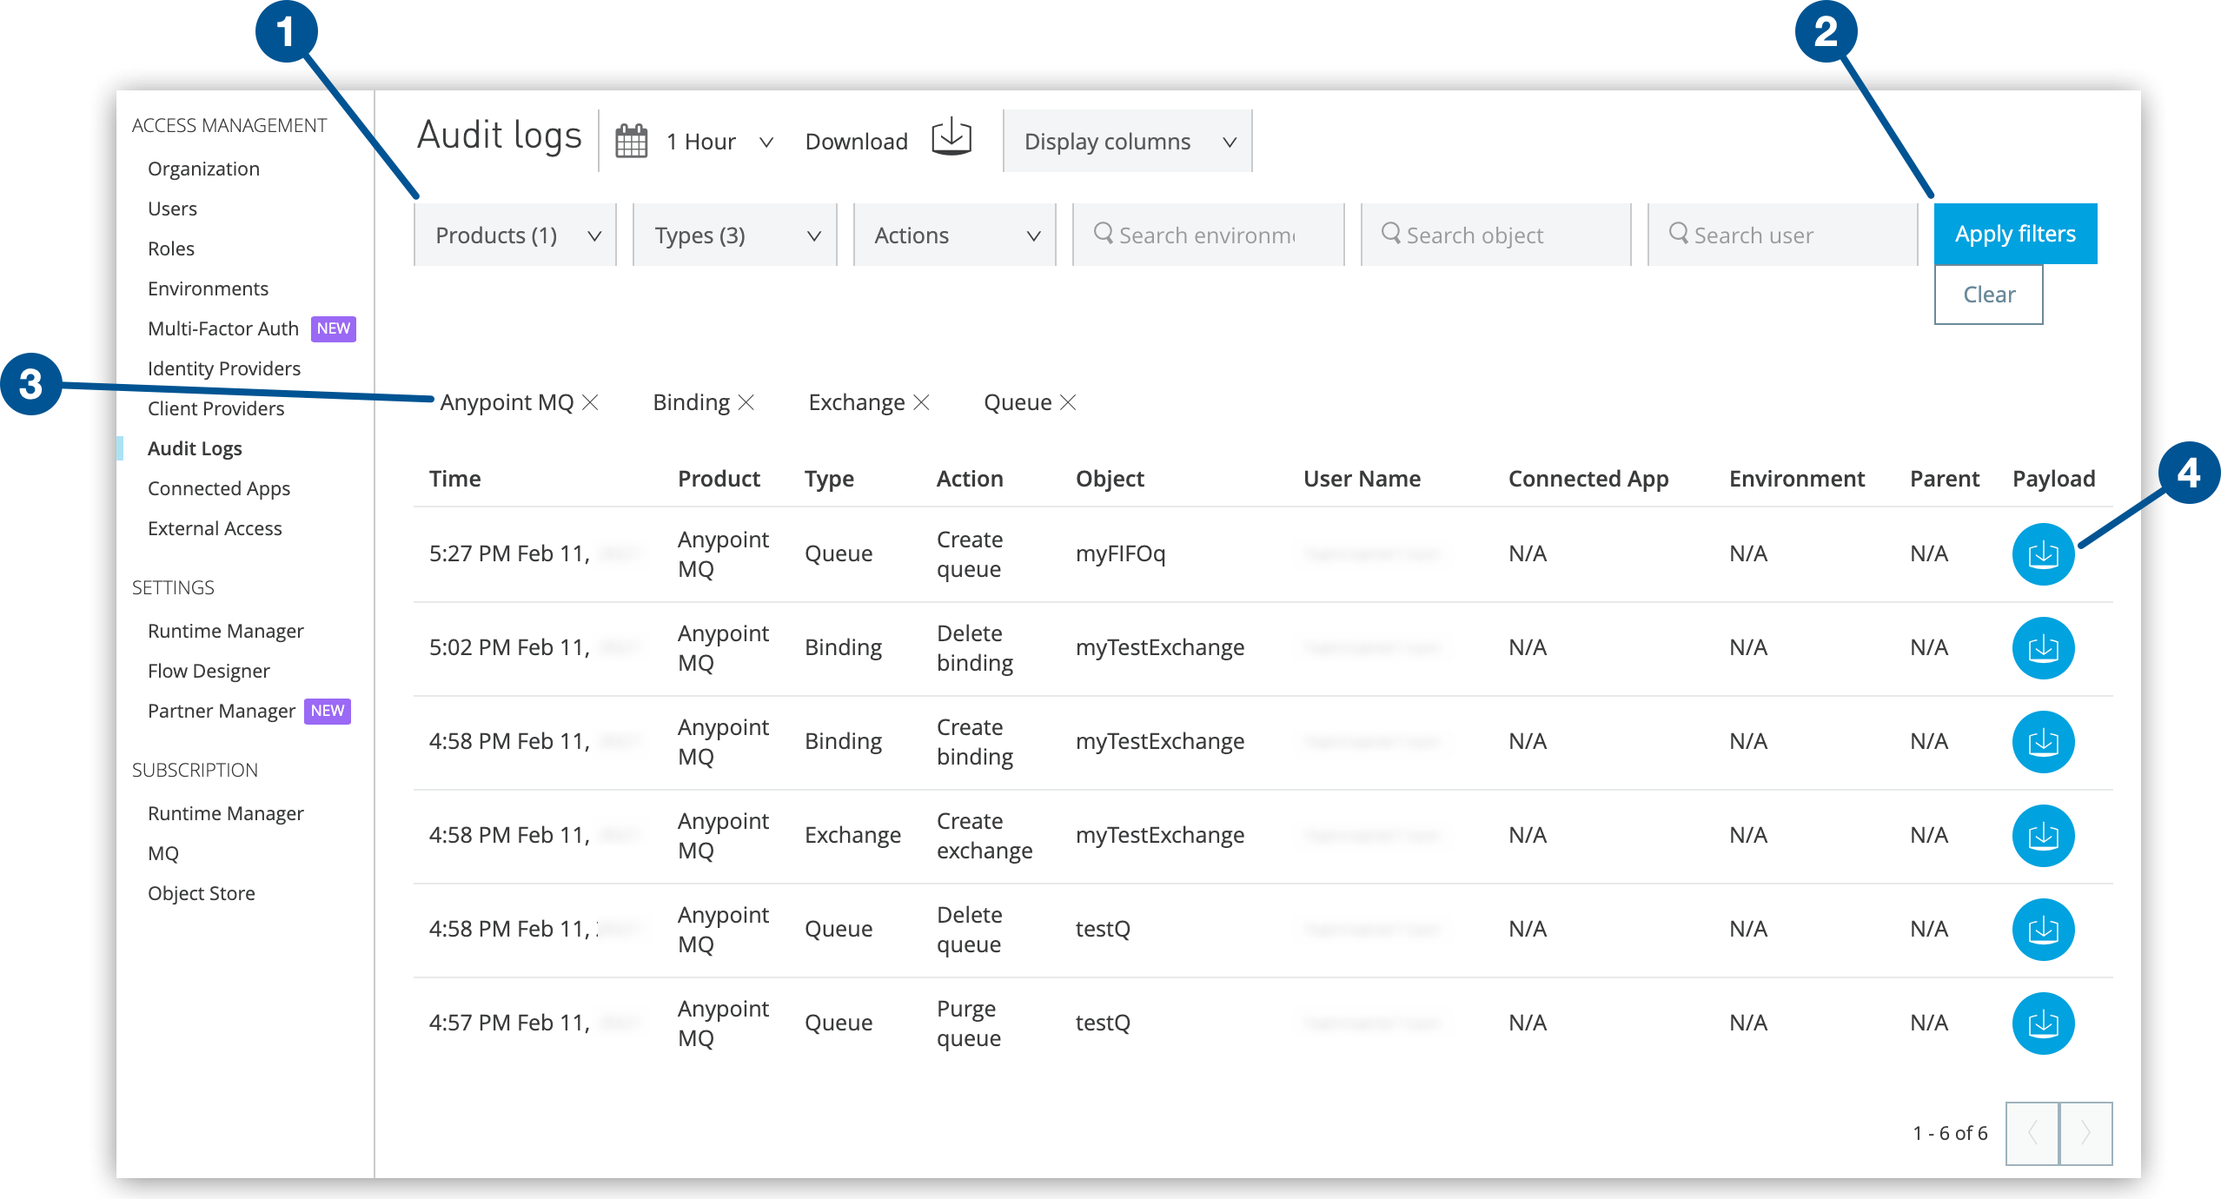The image size is (2221, 1199).
Task: Download payload for Purge queue row
Action: 2043,1023
